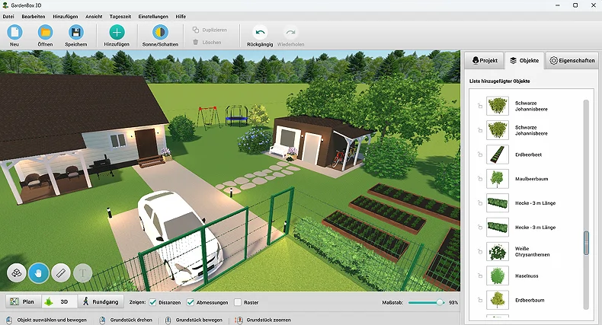This screenshot has height=325, width=602.
Task: Select the Haselnuss thumbnail
Action: click(497, 276)
